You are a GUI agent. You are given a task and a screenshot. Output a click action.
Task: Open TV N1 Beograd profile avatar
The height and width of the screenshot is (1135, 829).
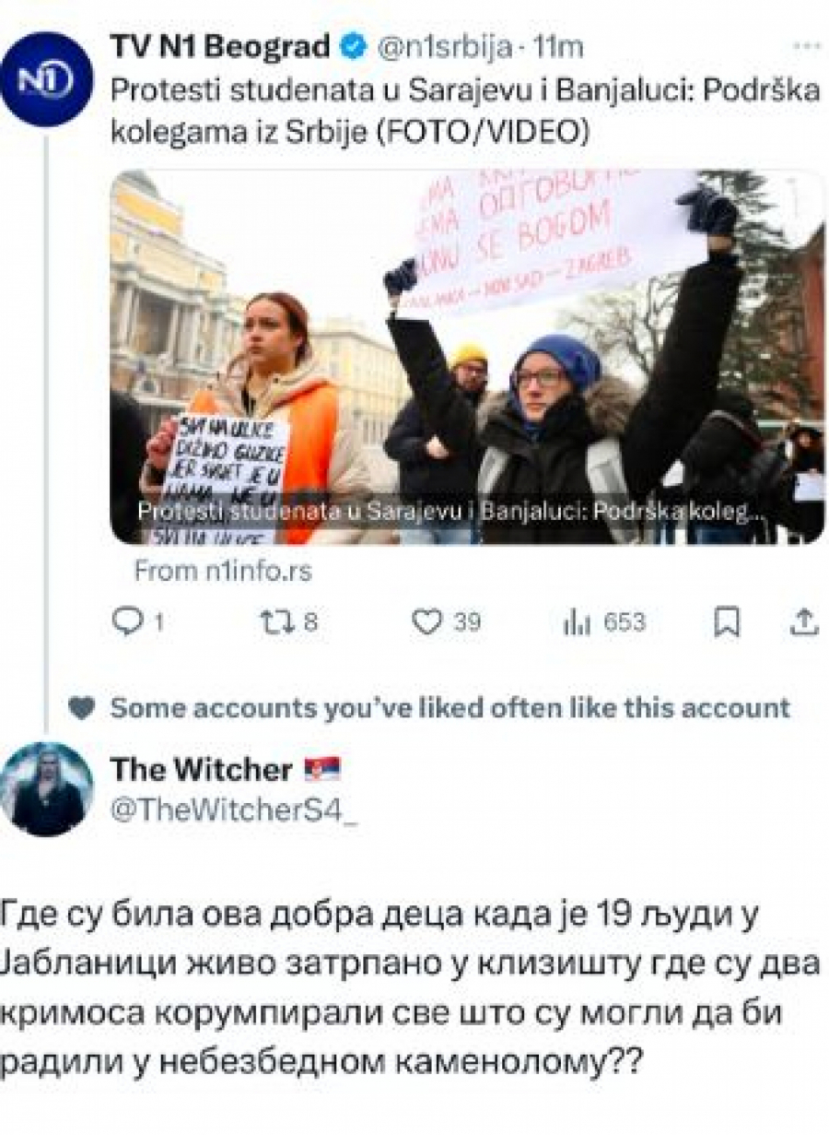coord(46,79)
